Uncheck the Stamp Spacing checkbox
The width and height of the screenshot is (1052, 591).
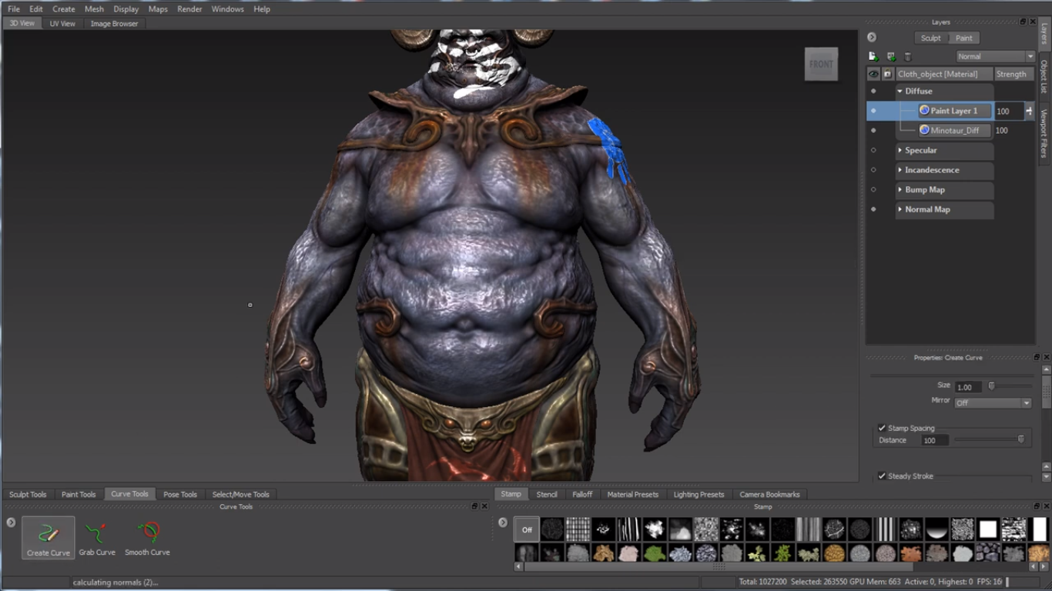click(x=882, y=428)
